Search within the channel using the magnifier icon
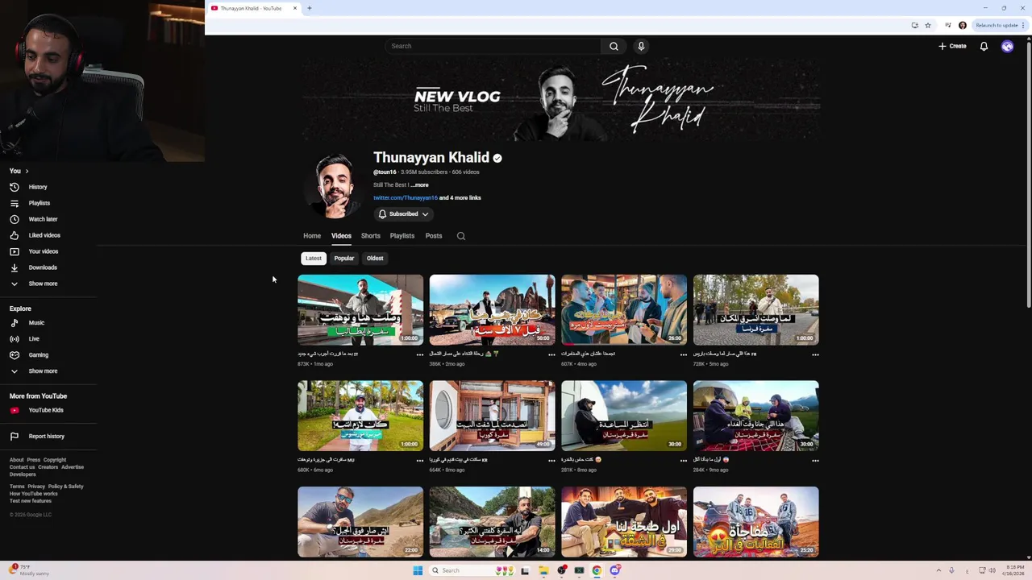The height and width of the screenshot is (580, 1032). 461,236
